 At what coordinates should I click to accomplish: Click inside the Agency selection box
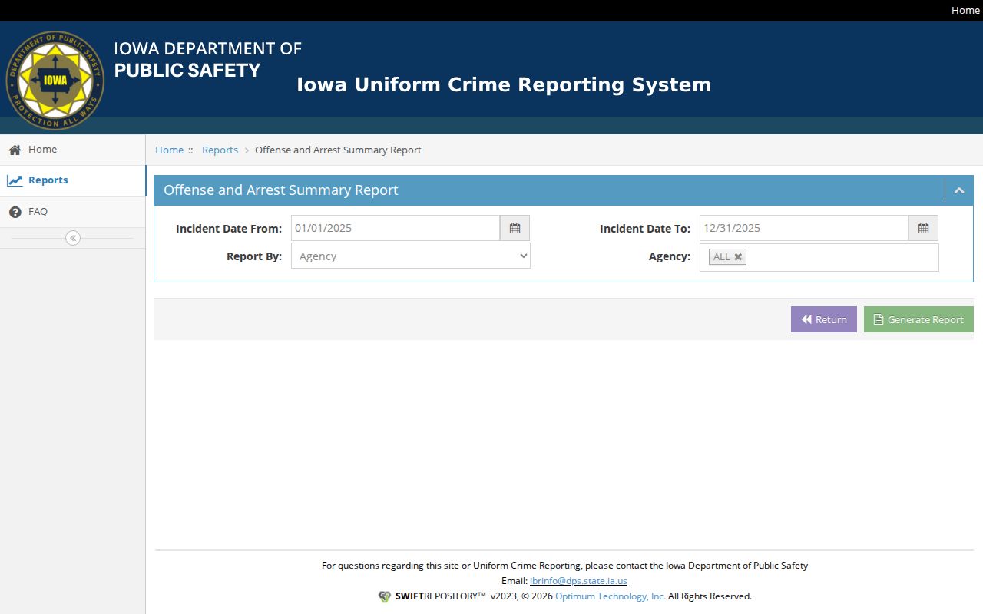pyautogui.click(x=819, y=257)
